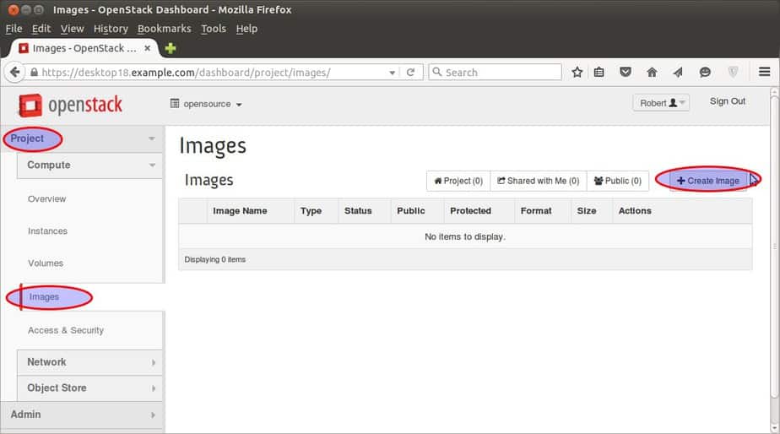
Task: Go to Overview in sidebar
Action: (46, 199)
